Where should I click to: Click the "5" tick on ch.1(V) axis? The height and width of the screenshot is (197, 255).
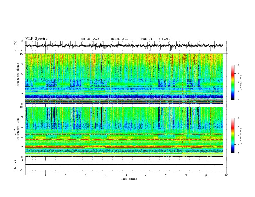pos(23,41)
